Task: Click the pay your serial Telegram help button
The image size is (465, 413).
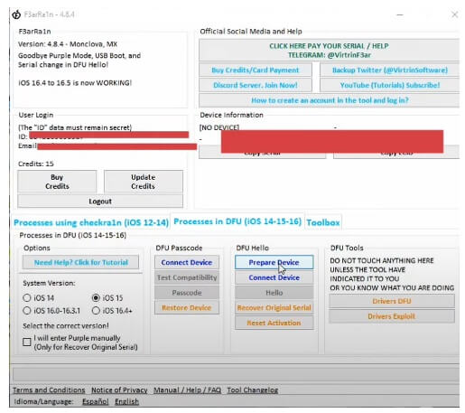Action: tap(329, 51)
